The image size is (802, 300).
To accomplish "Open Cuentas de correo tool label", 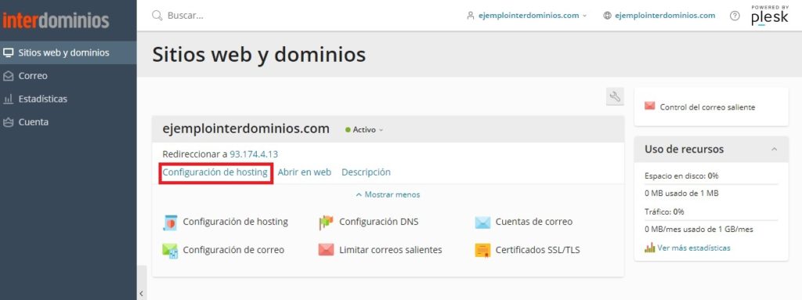I will click(534, 222).
